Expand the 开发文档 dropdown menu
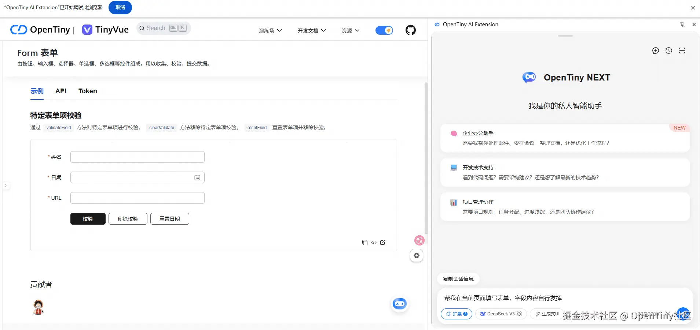This screenshot has height=330, width=700. [311, 31]
